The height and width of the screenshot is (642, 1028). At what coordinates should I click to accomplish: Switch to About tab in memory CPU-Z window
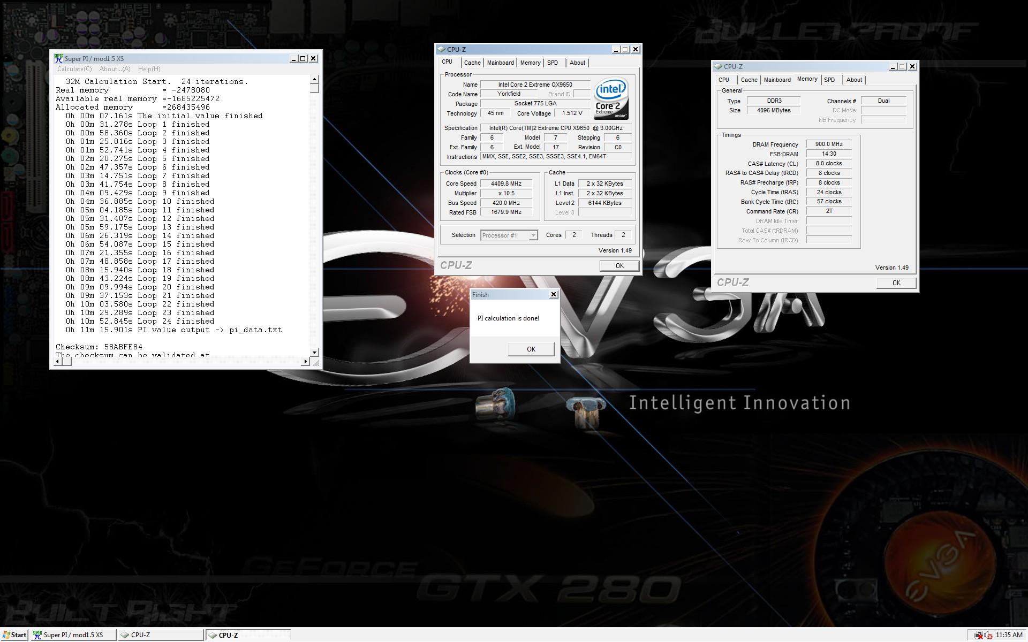click(854, 80)
